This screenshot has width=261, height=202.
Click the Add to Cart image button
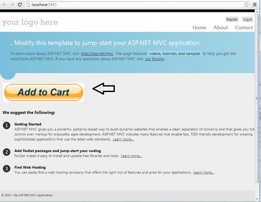[x=44, y=92]
